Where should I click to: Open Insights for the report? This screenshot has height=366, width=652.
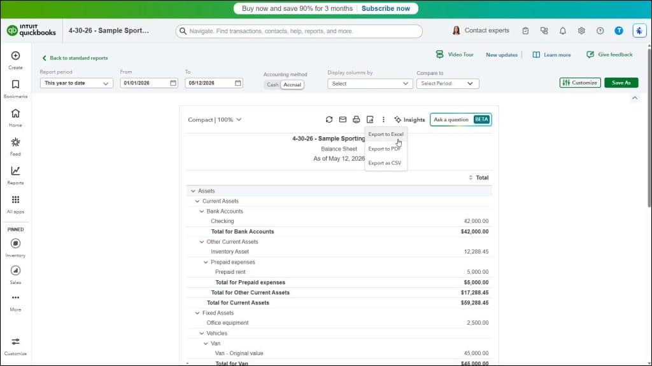409,119
